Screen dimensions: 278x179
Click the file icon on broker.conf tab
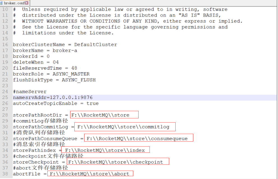point(1,3)
